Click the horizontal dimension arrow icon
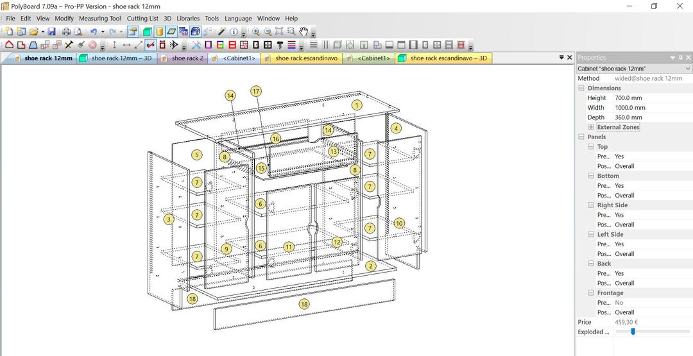The height and width of the screenshot is (356, 693). (x=126, y=45)
